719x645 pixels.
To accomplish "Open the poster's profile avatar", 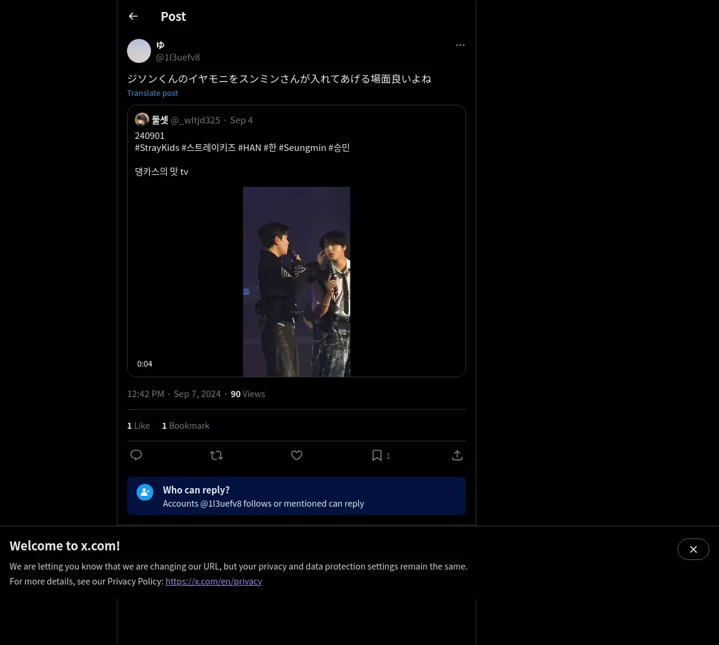I will [139, 51].
